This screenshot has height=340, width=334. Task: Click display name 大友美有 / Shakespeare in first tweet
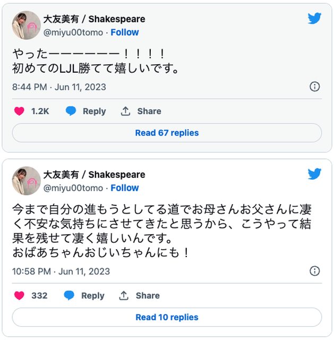tap(94, 19)
